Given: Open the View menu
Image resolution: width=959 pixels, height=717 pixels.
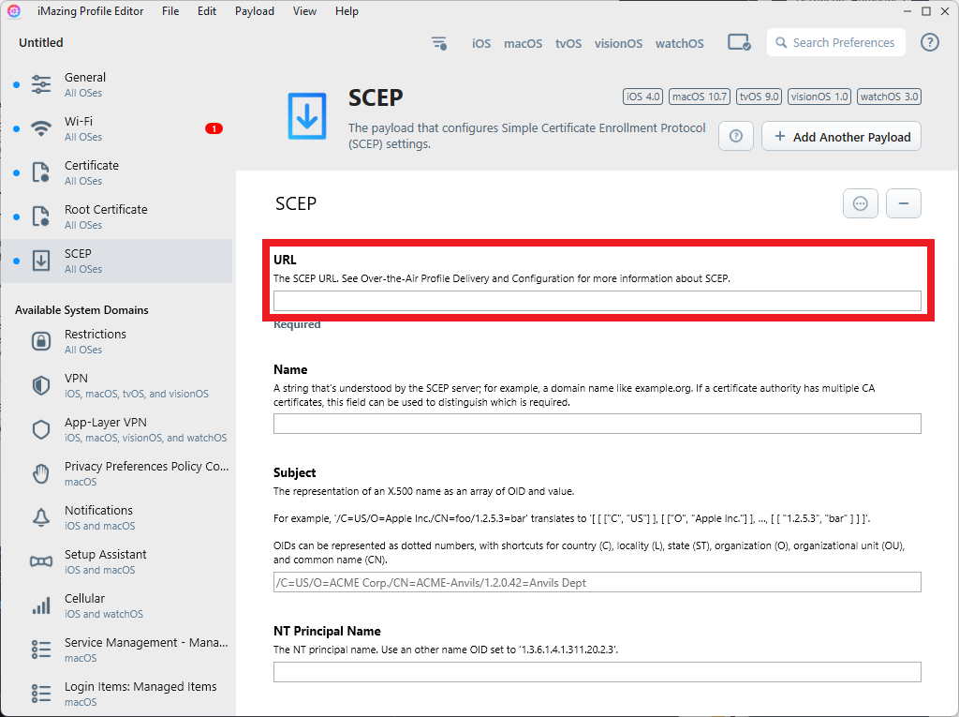Looking at the screenshot, I should point(304,11).
